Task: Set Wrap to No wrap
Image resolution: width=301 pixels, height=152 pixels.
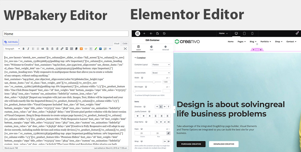Action: (165, 141)
